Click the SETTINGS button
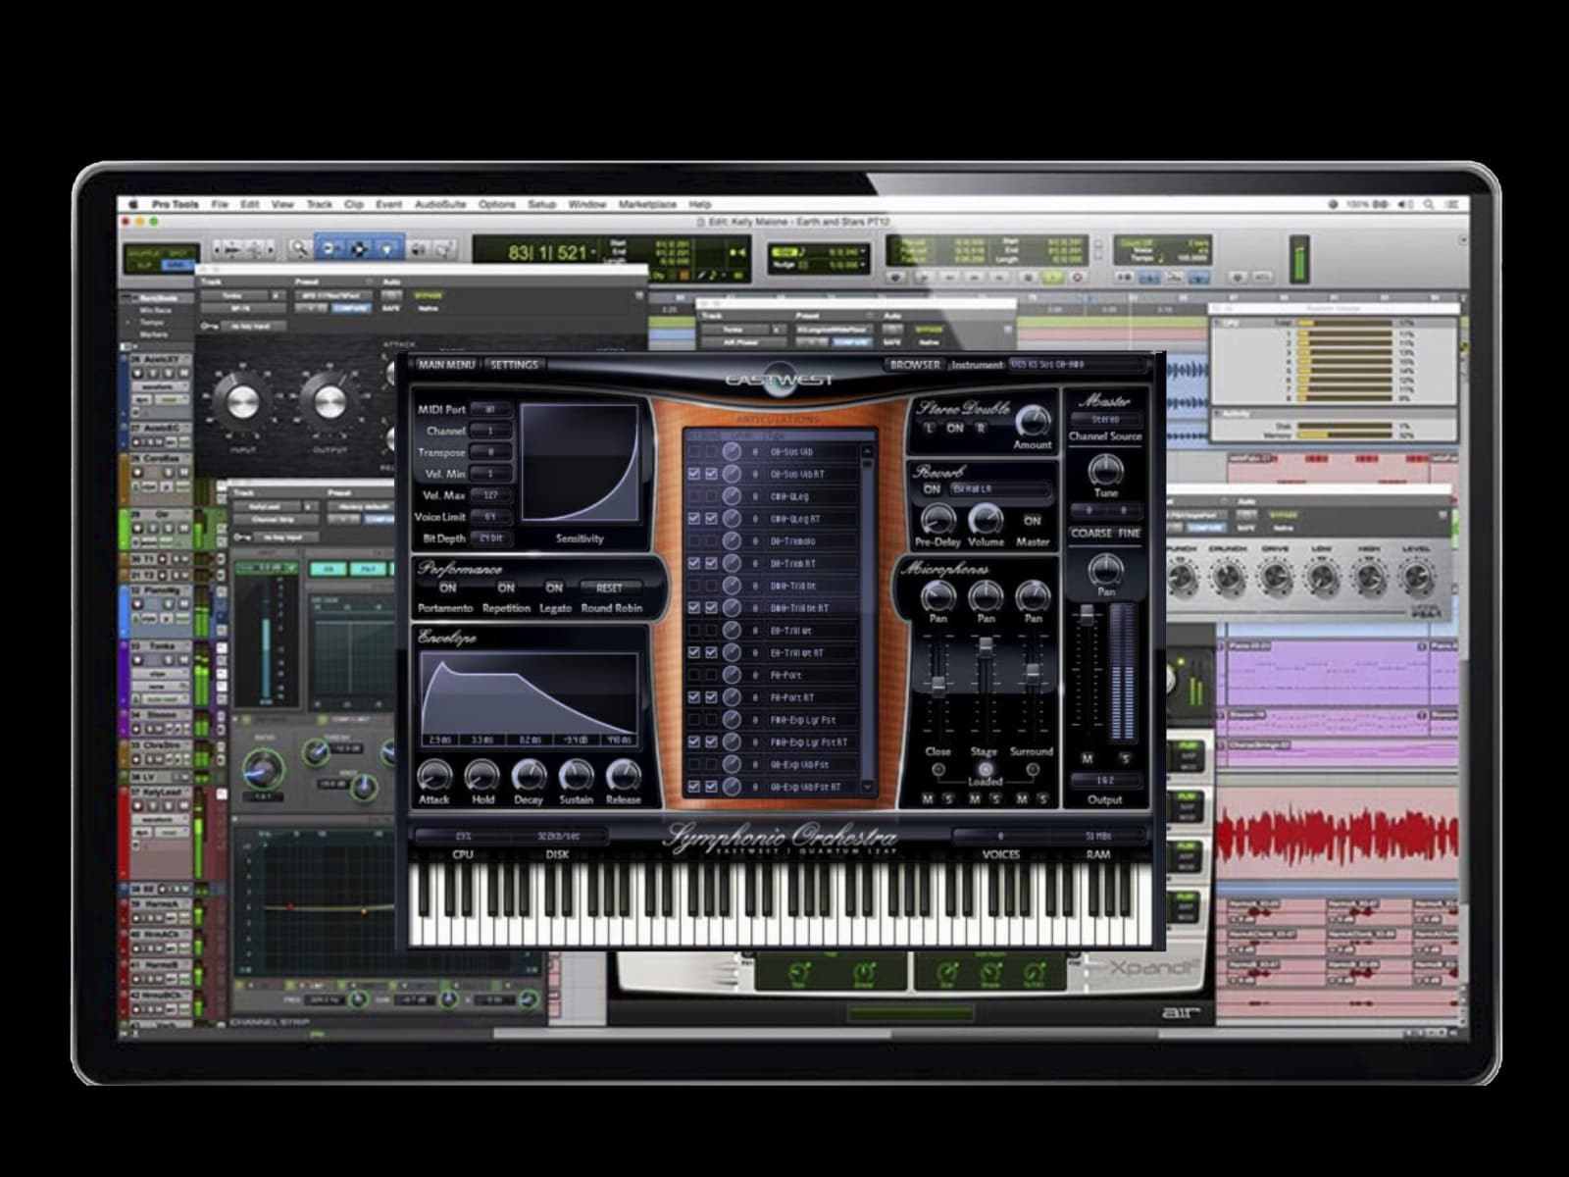 pos(514,364)
